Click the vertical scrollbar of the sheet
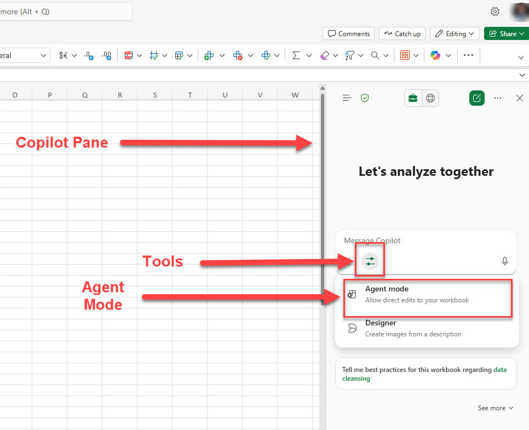The image size is (529, 430). click(323, 199)
